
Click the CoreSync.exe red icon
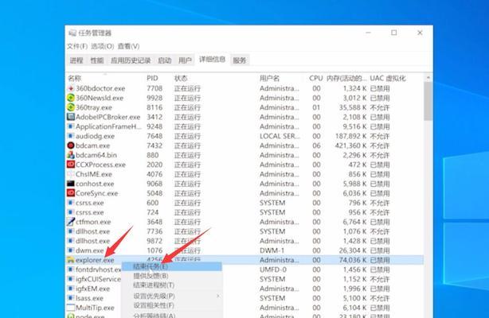71,193
